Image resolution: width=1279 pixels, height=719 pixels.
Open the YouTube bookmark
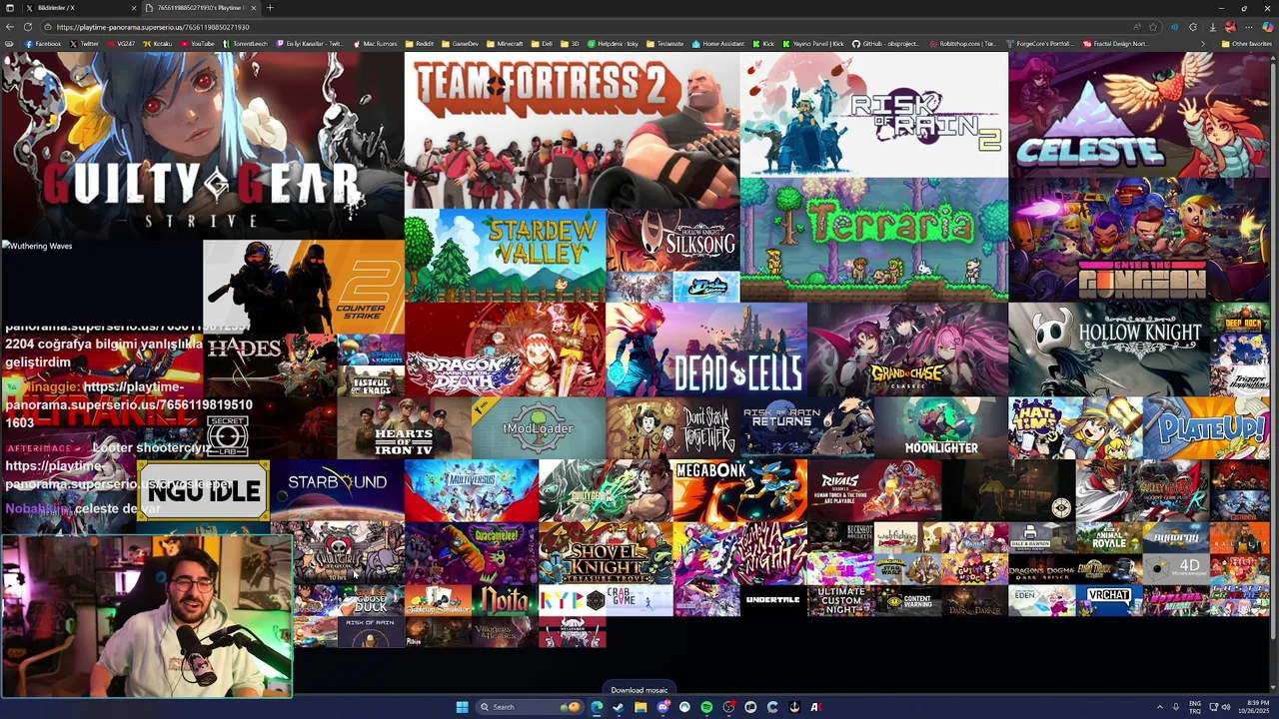point(197,44)
